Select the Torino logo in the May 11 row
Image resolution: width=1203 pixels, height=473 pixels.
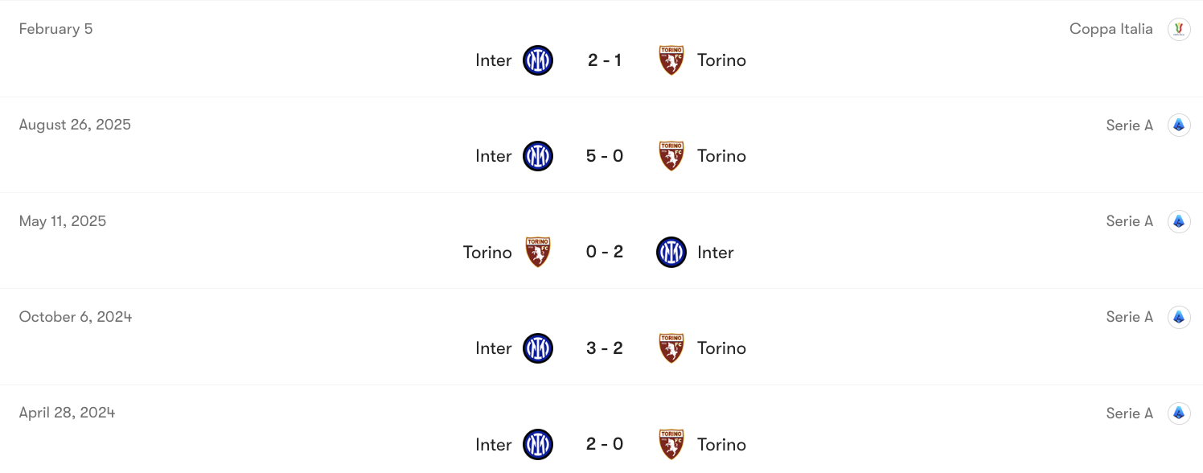(537, 252)
